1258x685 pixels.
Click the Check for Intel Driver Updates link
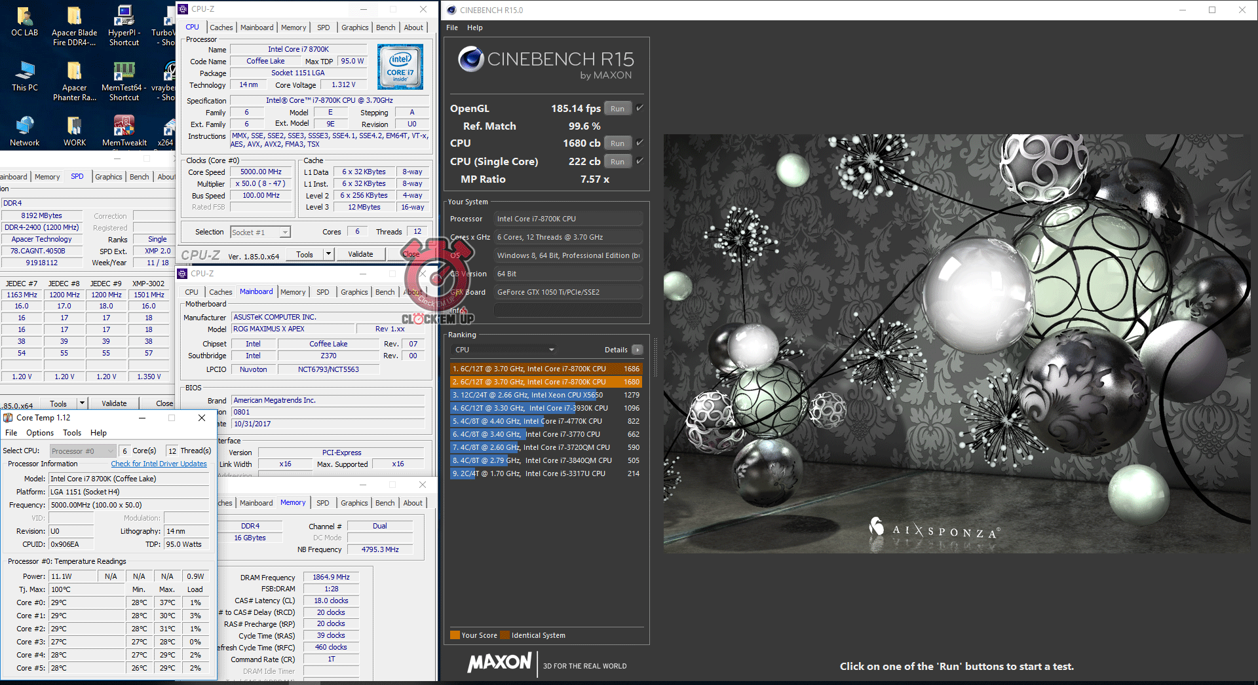tap(159, 464)
